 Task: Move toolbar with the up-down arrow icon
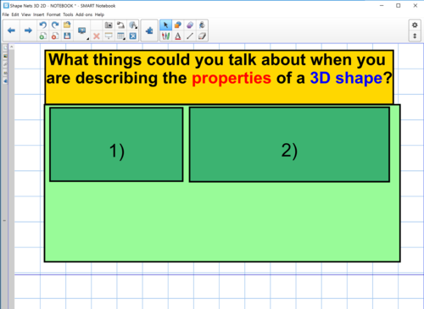(x=415, y=36)
